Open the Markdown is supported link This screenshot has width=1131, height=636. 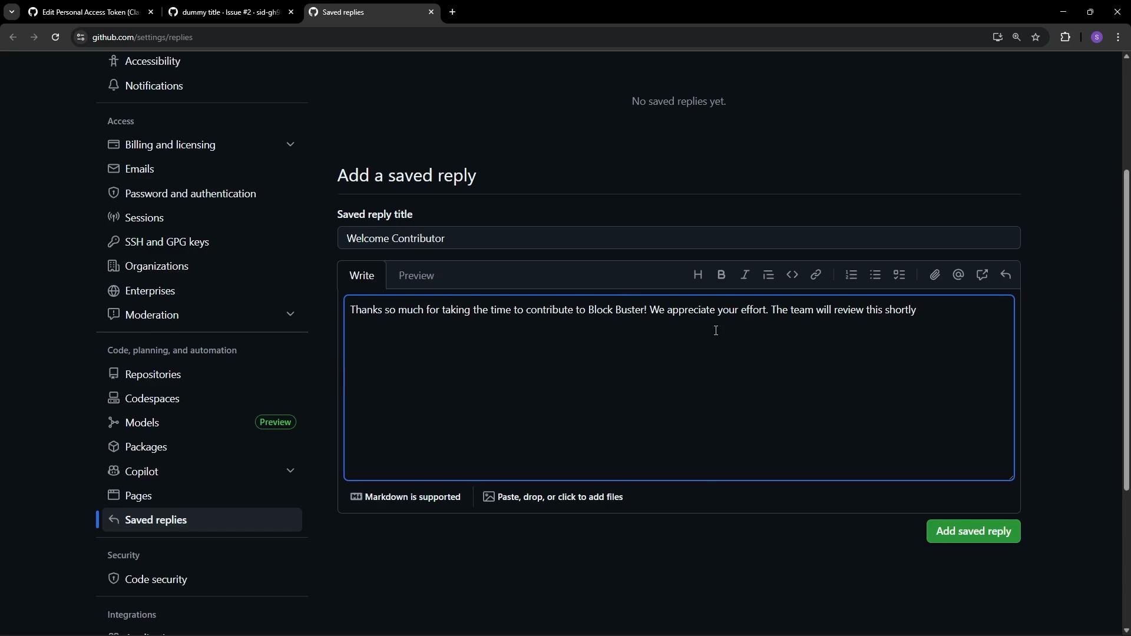(x=405, y=497)
